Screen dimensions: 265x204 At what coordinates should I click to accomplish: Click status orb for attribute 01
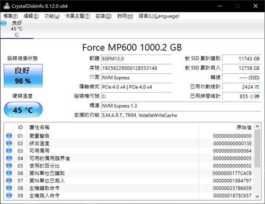pyautogui.click(x=9, y=136)
